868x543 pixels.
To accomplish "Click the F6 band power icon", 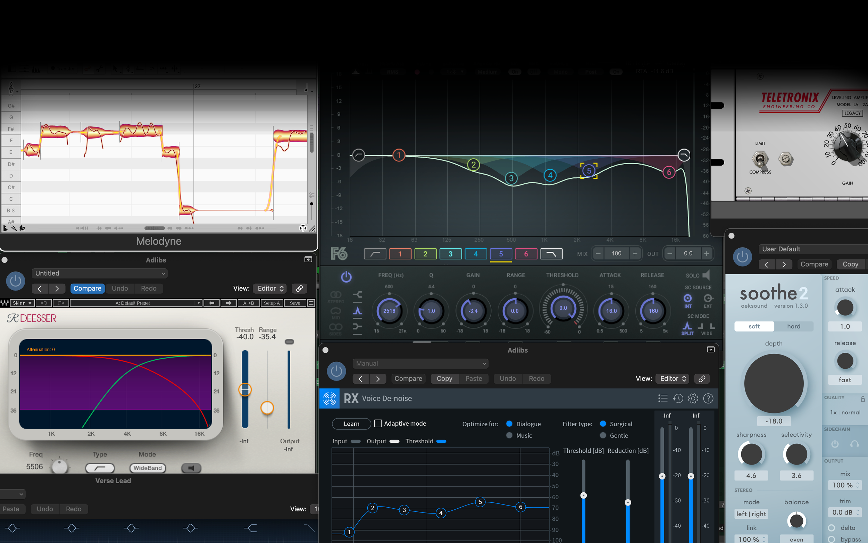I will [346, 276].
